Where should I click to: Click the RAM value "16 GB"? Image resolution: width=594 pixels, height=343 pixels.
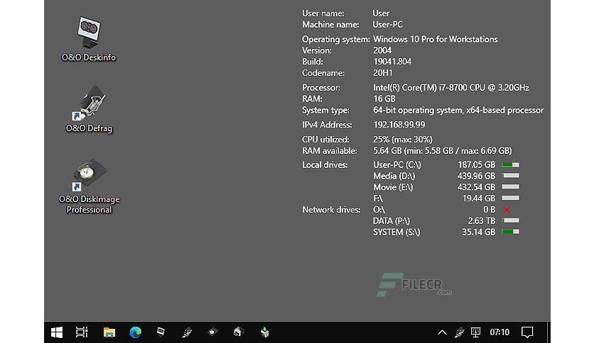384,99
